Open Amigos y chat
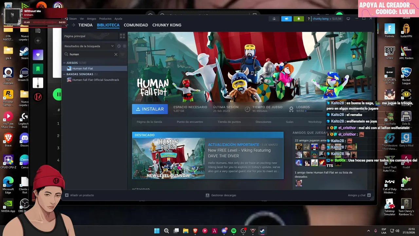 point(359,195)
